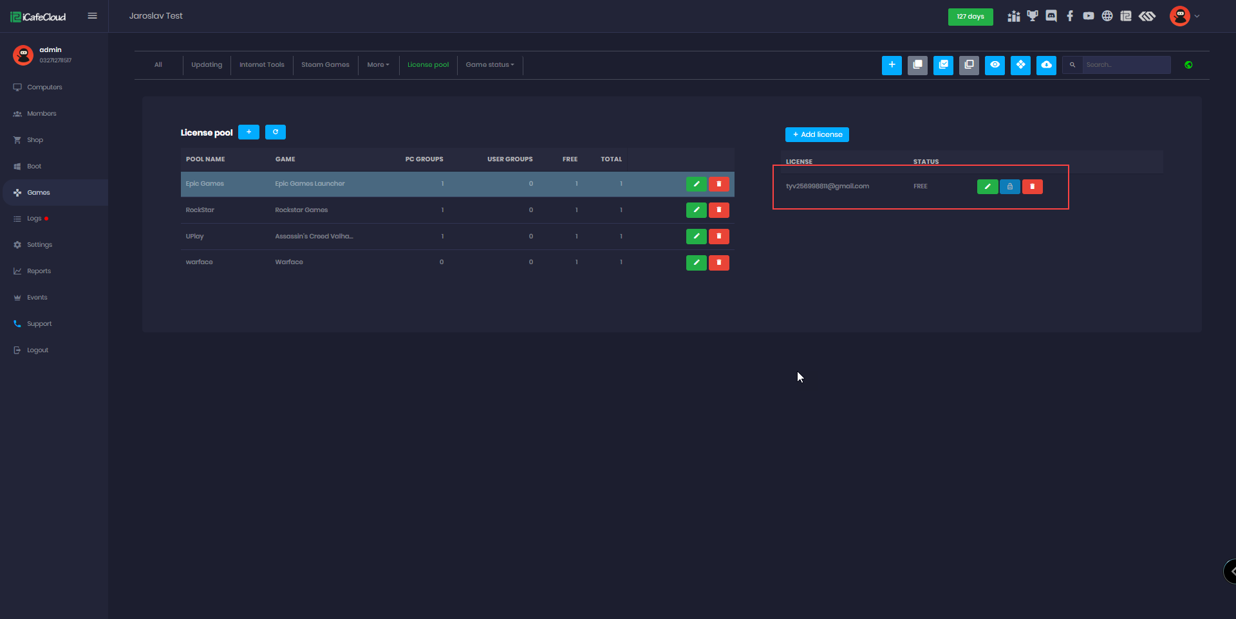
Task: Expand the More dropdown tab
Action: click(x=378, y=65)
